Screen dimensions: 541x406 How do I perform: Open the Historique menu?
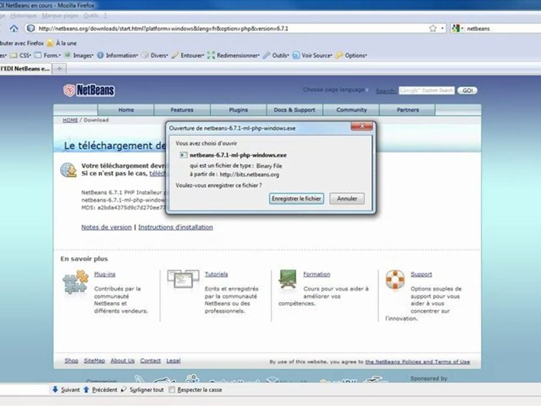point(23,16)
